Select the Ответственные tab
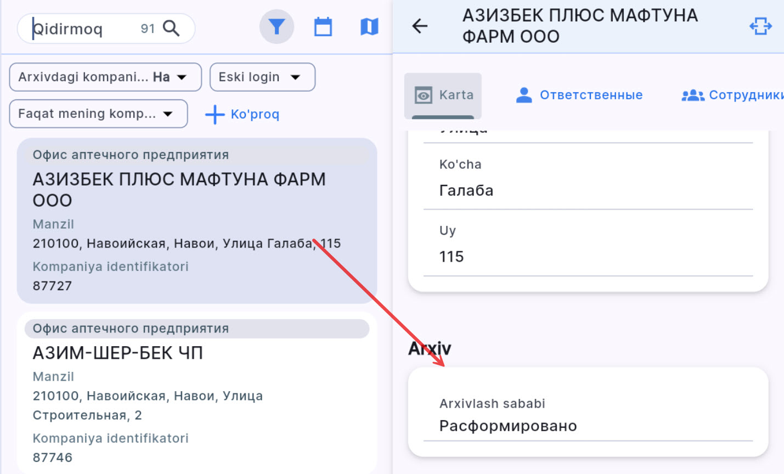 [591, 94]
